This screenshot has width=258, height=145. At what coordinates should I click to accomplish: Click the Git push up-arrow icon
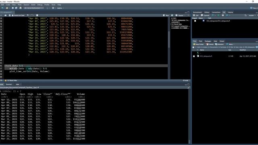tap(218, 15)
